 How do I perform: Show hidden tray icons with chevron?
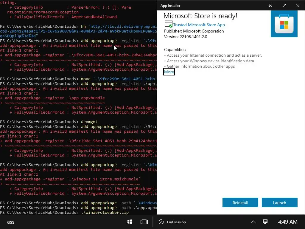tap(253, 222)
